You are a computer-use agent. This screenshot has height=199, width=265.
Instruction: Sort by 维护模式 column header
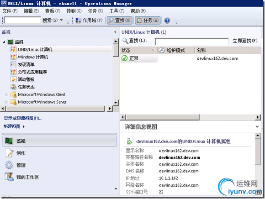coord(176,50)
